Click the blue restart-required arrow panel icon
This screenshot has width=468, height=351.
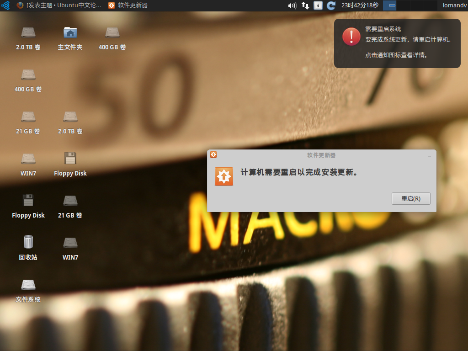[x=331, y=5]
